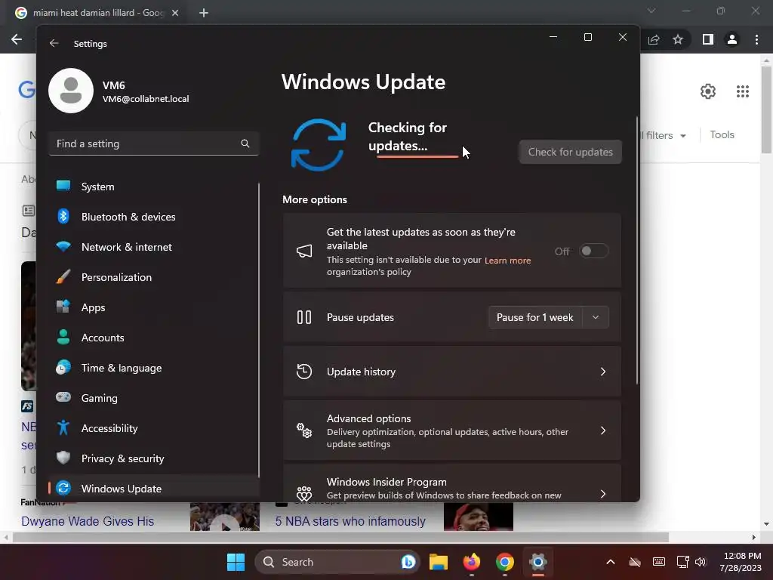Open the Pause for 1 week dropdown arrow
This screenshot has height=580, width=773.
pos(596,317)
